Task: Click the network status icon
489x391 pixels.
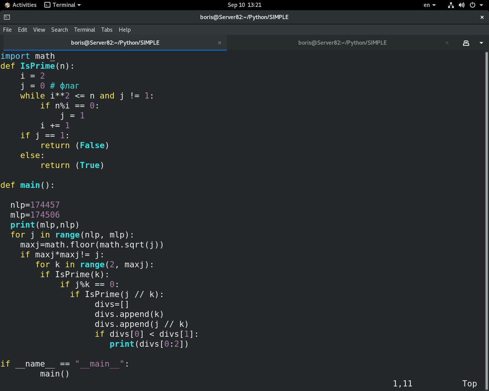Action: [x=451, y=5]
